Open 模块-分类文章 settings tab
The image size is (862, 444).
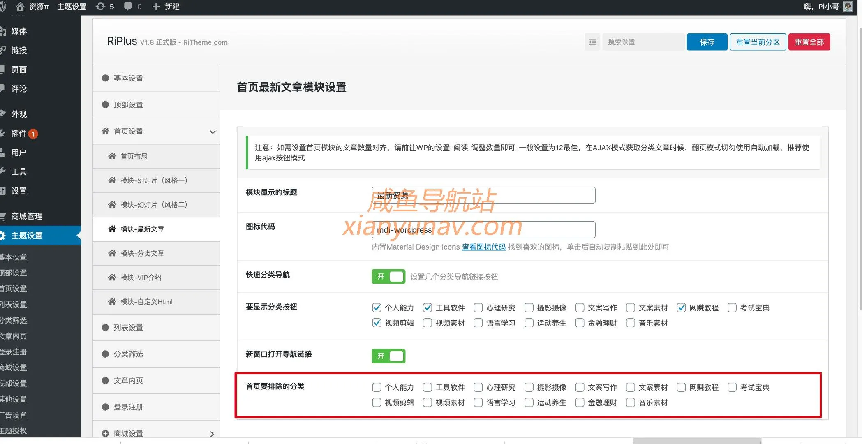pos(142,253)
